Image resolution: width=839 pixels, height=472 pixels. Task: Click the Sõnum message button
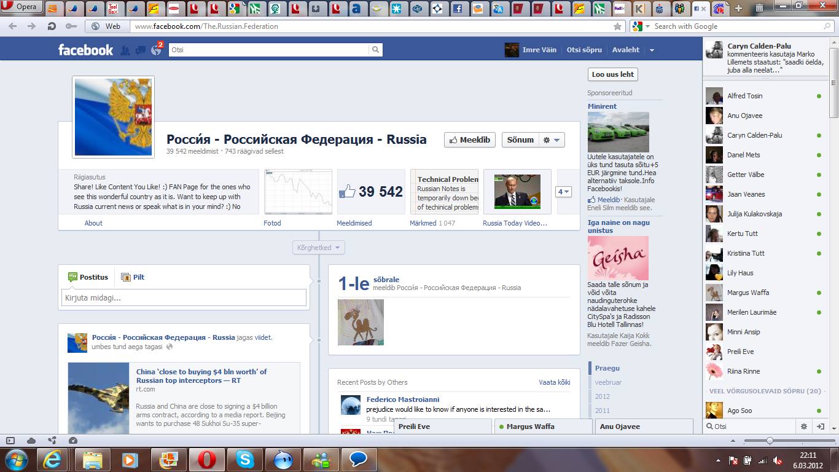pos(520,140)
